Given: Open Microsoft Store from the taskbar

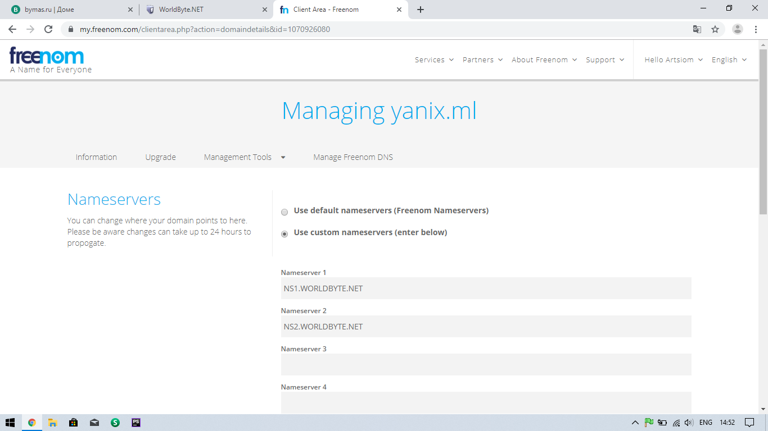Looking at the screenshot, I should click(73, 423).
